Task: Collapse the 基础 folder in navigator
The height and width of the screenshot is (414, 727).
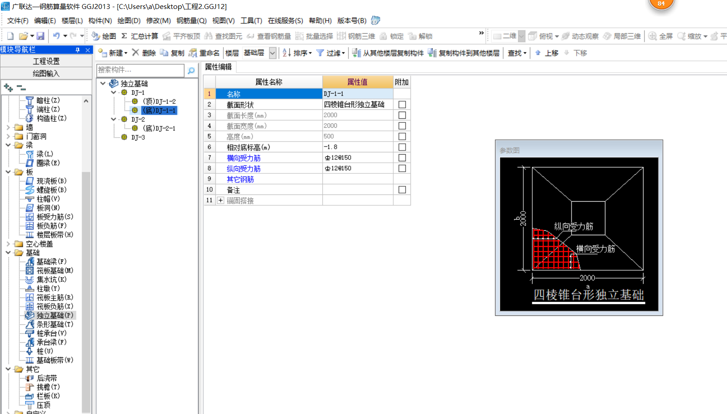Action: click(x=8, y=253)
